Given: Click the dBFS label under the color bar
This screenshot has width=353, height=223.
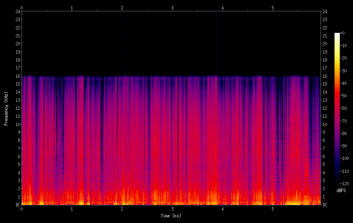Looking at the screenshot, I should (x=341, y=191).
